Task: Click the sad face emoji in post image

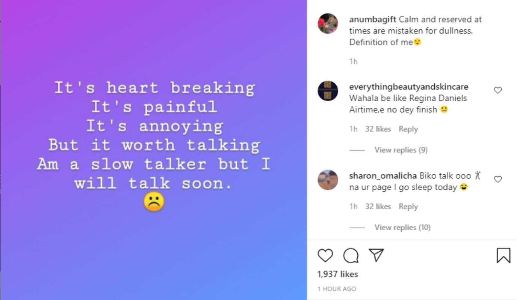Action: point(154,203)
